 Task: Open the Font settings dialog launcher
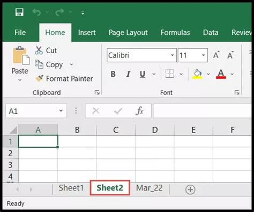point(237,92)
